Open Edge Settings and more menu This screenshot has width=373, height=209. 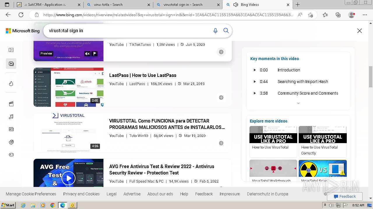tap(365, 15)
